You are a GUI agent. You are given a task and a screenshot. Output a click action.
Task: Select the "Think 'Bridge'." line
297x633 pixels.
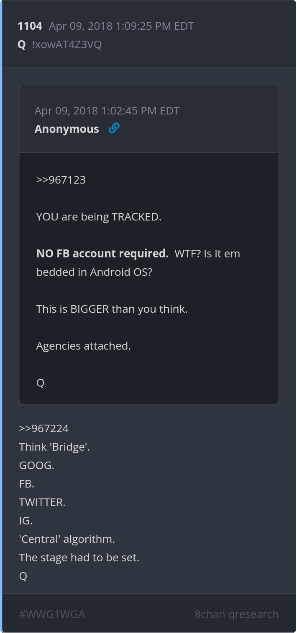pyautogui.click(x=54, y=447)
